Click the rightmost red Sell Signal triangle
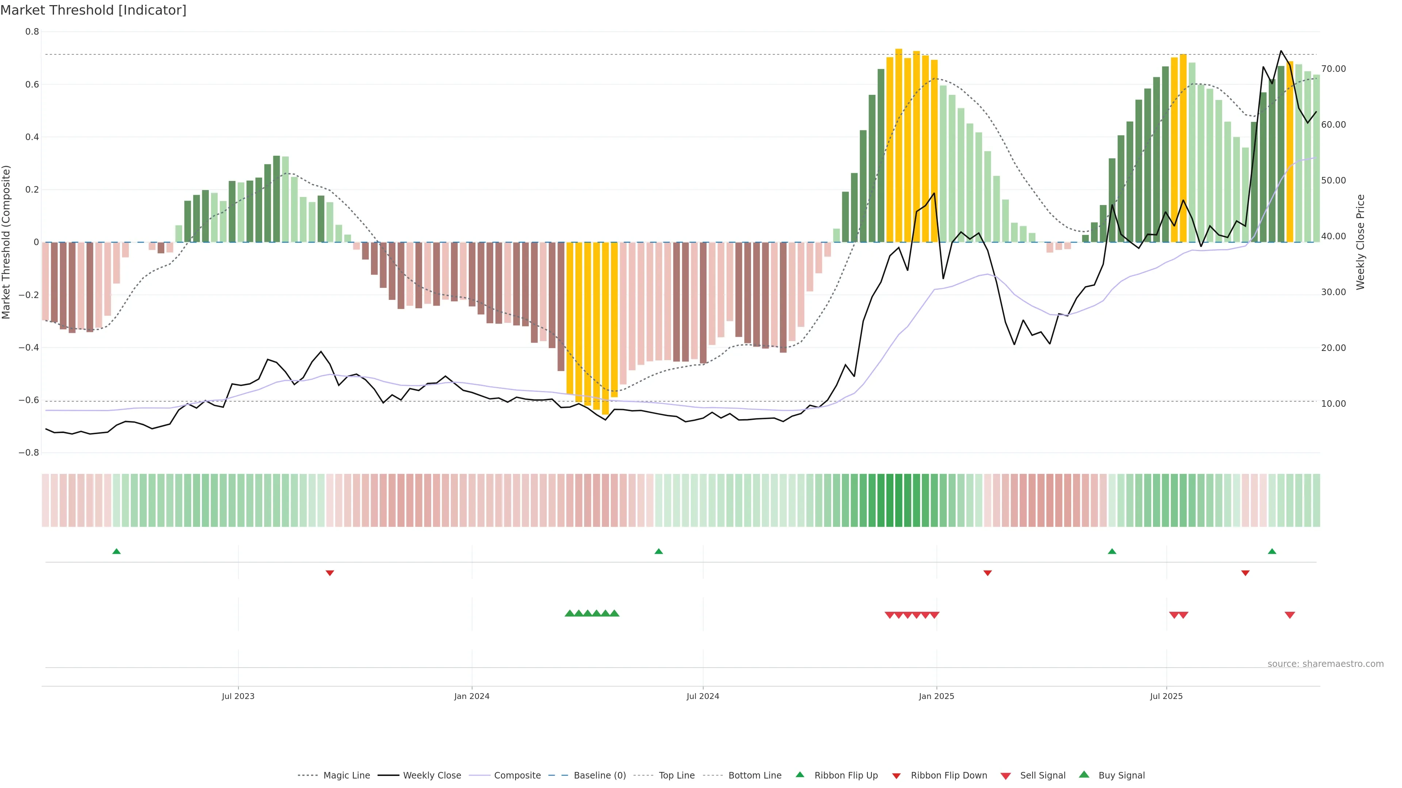 tap(1289, 615)
